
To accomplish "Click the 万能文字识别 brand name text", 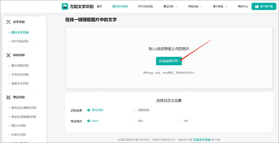I will [x=82, y=7].
